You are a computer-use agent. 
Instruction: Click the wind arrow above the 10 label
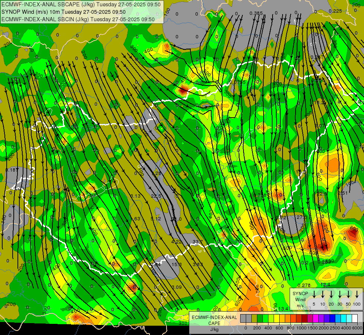(x=323, y=294)
